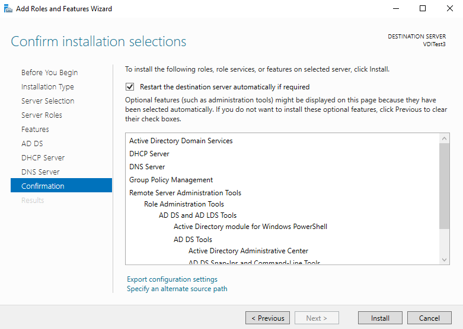Toggle the automatic restart checkbox
Image resolution: width=463 pixels, height=329 pixels.
(x=130, y=87)
